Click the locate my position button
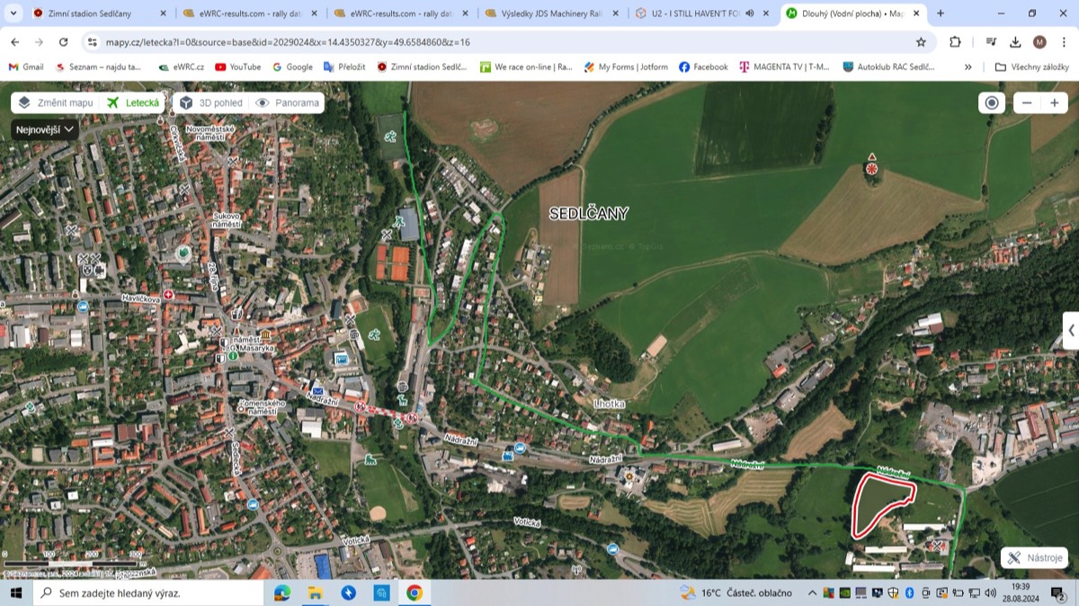This screenshot has width=1079, height=606. tap(992, 102)
